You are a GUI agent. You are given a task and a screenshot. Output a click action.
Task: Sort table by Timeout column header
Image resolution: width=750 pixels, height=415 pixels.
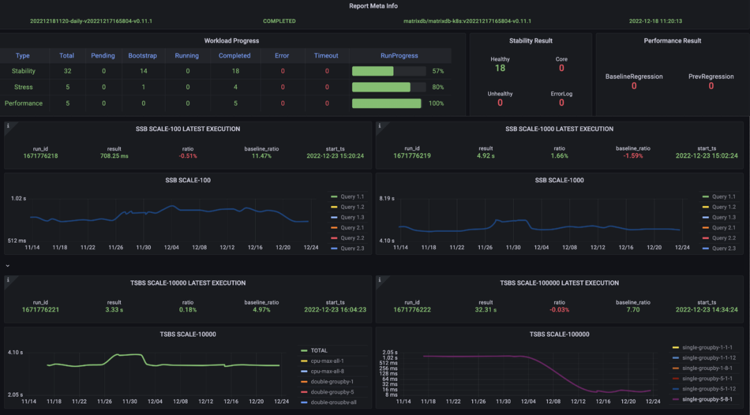tap(326, 56)
